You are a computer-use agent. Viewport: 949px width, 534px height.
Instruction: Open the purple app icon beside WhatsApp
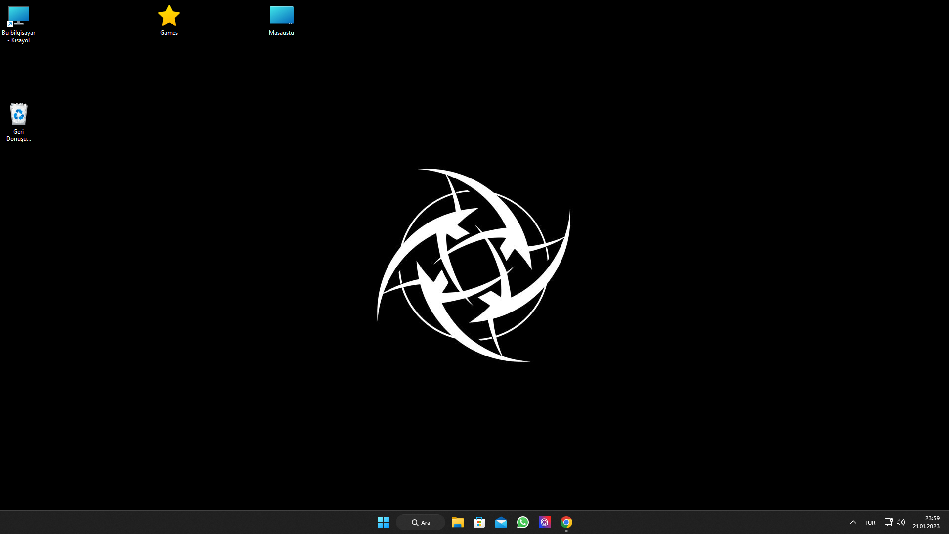coord(544,522)
